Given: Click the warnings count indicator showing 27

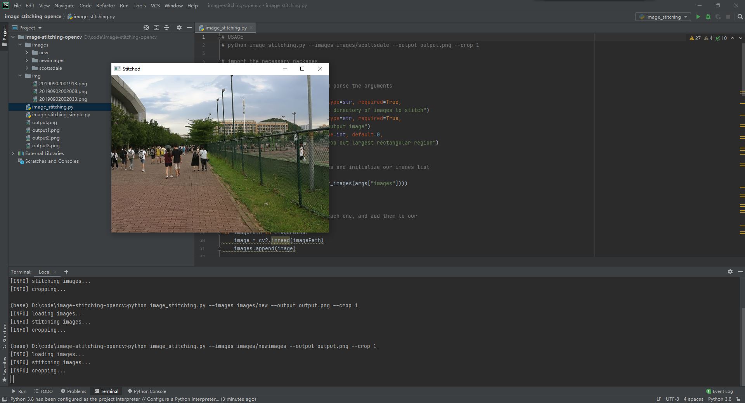Looking at the screenshot, I should (695, 38).
